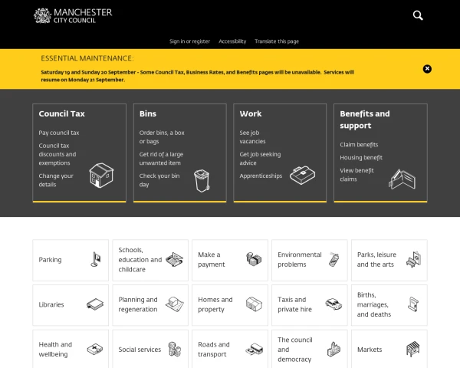Image resolution: width=460 pixels, height=368 pixels.
Task: Open Sign in or register
Action: pyautogui.click(x=190, y=41)
